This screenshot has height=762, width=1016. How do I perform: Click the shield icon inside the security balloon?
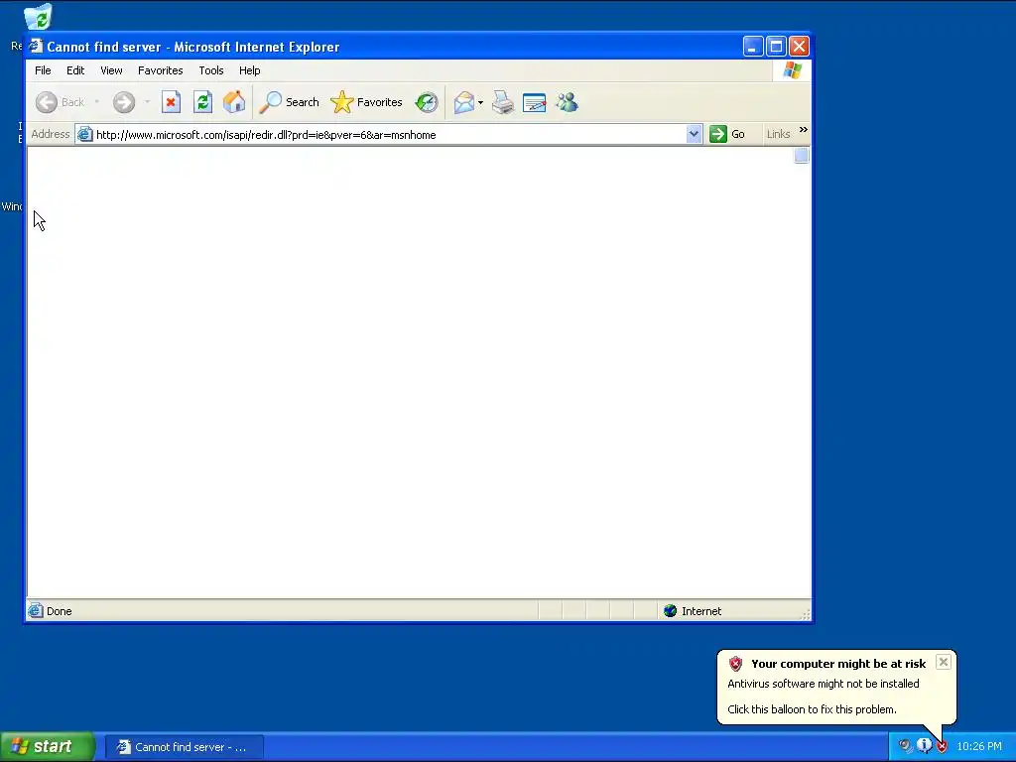tap(735, 664)
